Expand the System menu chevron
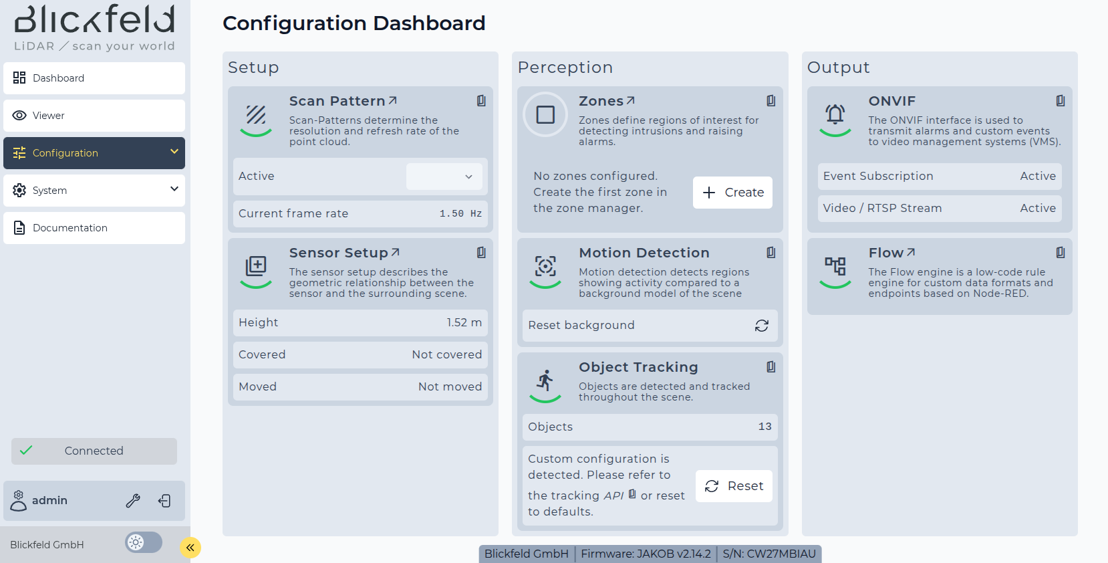Viewport: 1108px width, 563px height. pos(174,189)
